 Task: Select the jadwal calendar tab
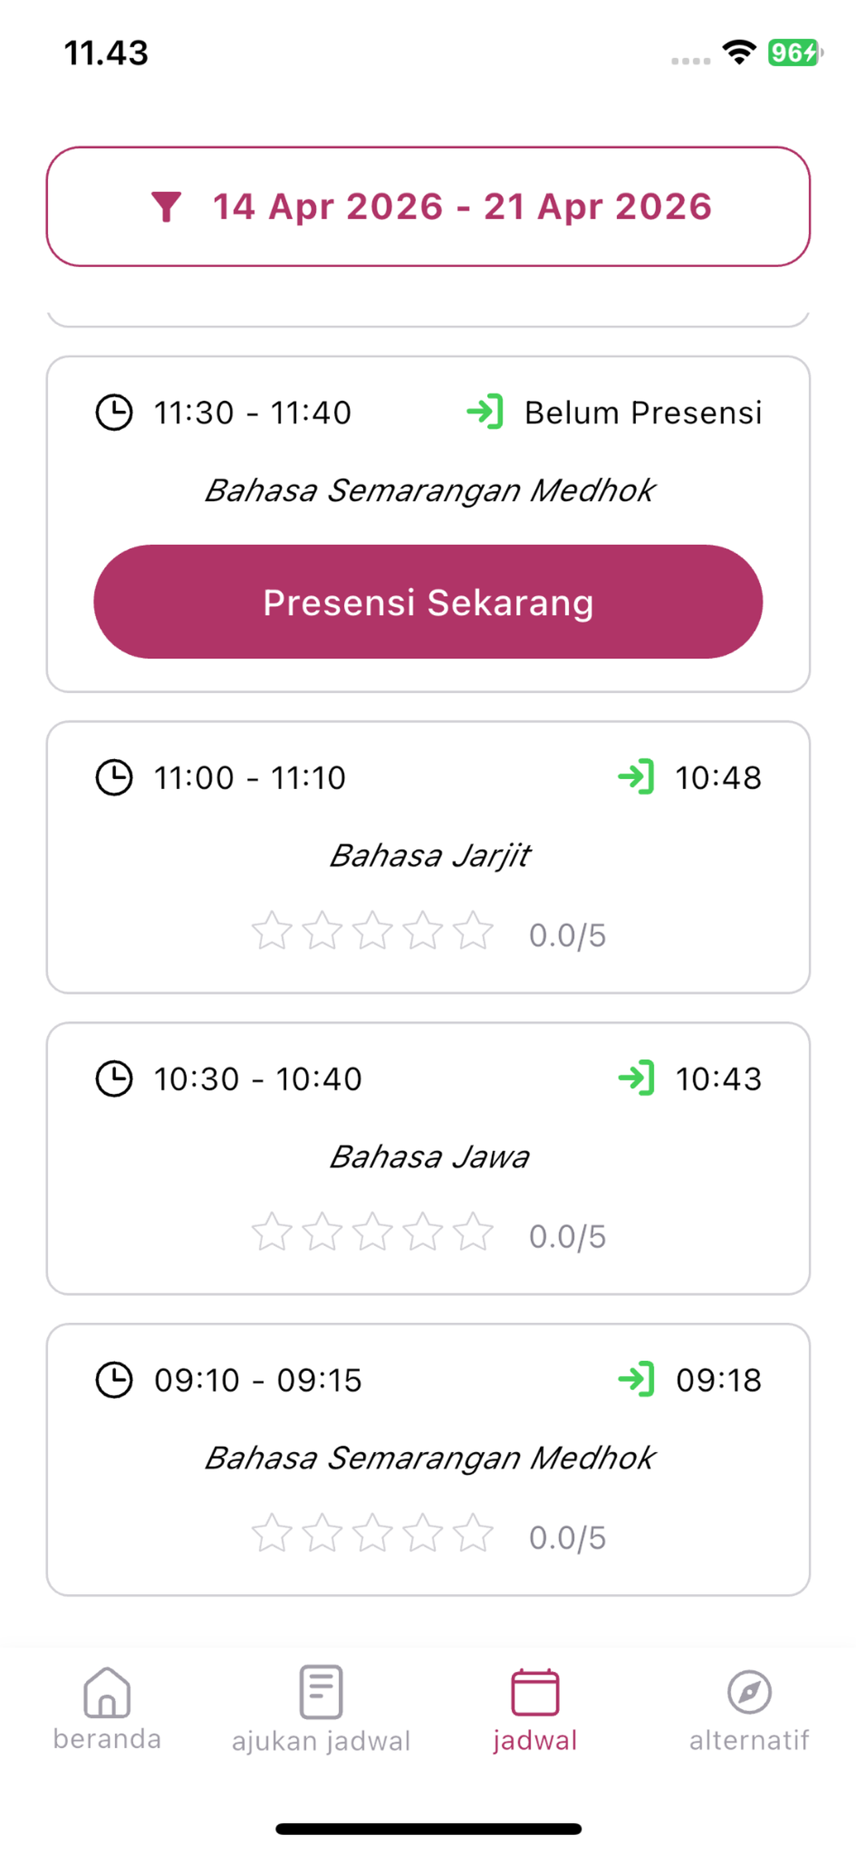535,1710
